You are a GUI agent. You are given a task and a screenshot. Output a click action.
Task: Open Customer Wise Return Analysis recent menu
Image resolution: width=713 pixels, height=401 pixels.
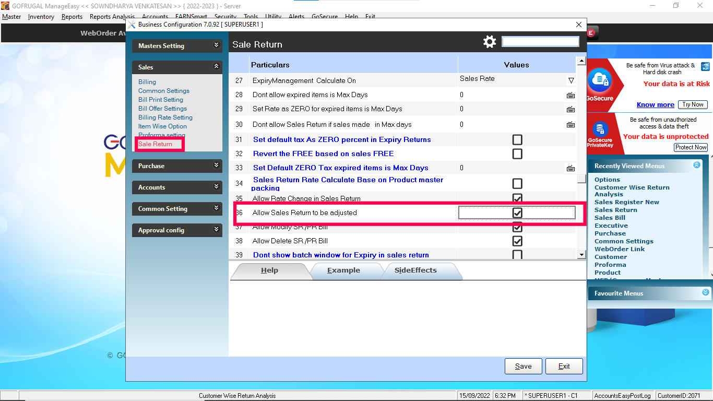[x=632, y=191]
